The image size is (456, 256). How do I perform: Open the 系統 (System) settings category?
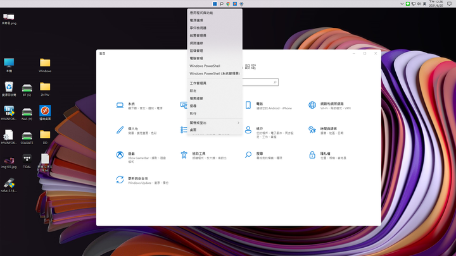click(x=139, y=106)
